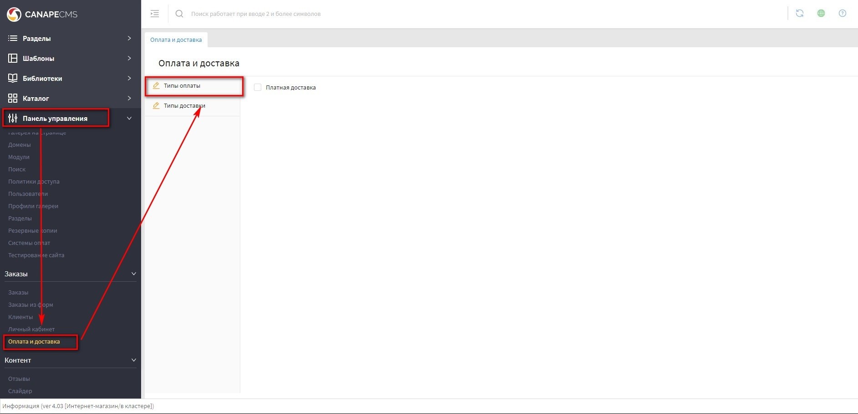Click the refresh icon in the top bar
The image size is (858, 414).
(799, 14)
